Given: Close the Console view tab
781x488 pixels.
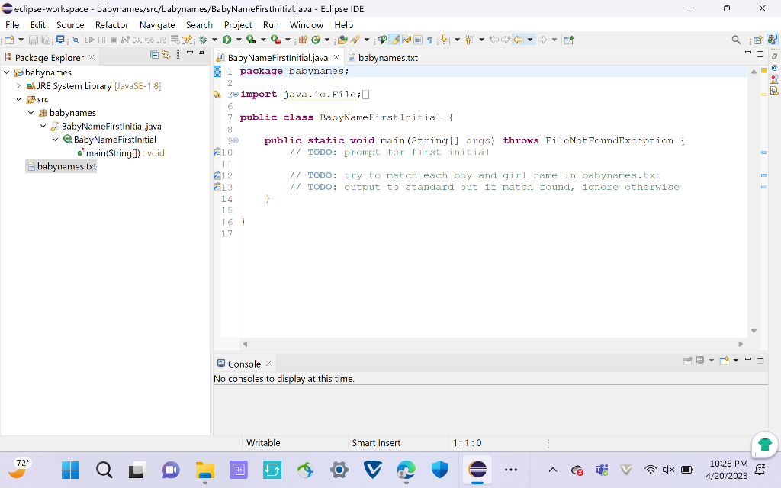Looking at the screenshot, I should point(268,364).
